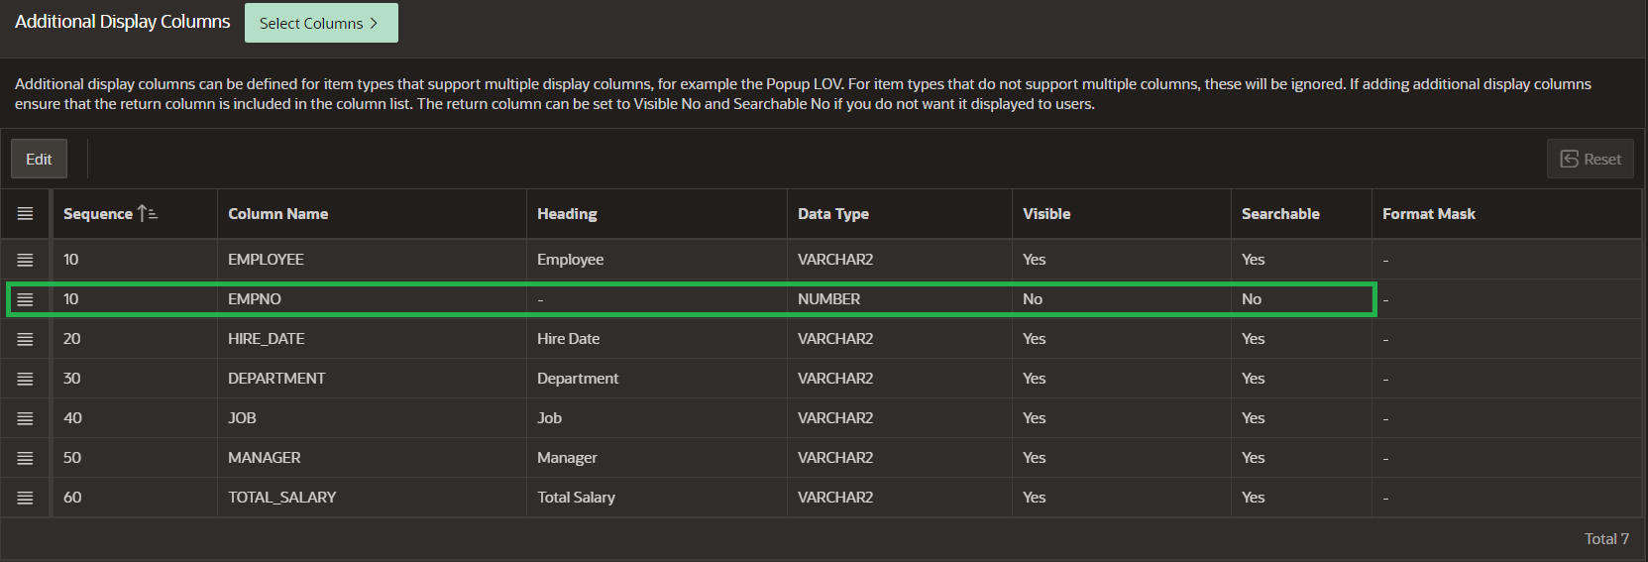Open row menu for MANAGER row
The image size is (1648, 562).
click(x=25, y=458)
